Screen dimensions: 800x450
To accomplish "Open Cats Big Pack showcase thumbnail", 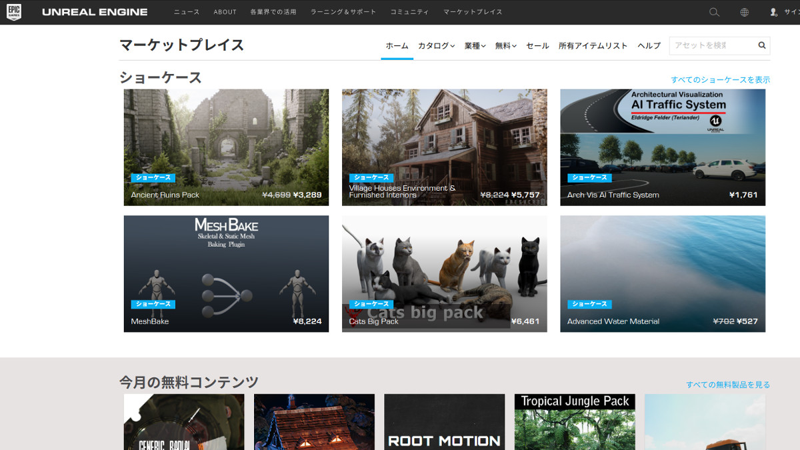I will click(x=445, y=274).
